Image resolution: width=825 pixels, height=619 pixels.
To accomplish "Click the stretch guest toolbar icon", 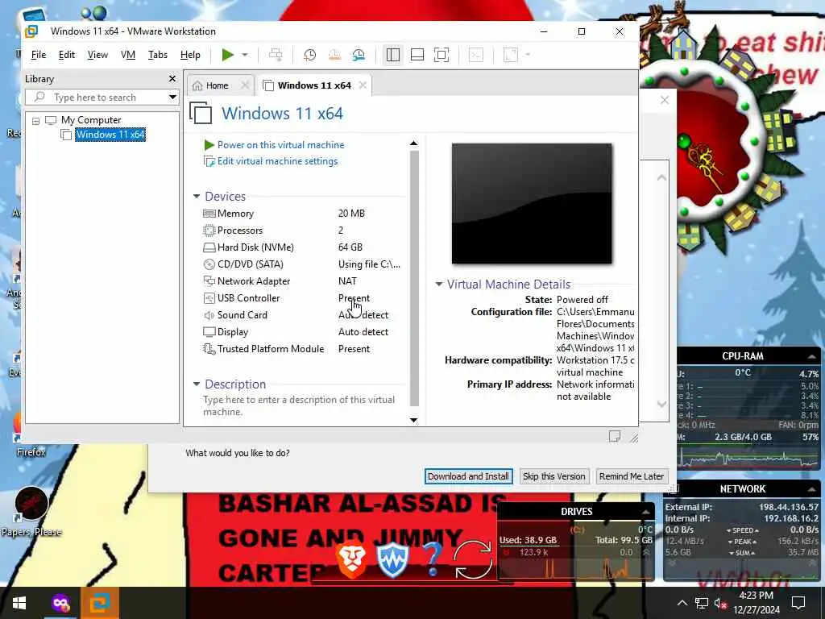I will click(510, 55).
